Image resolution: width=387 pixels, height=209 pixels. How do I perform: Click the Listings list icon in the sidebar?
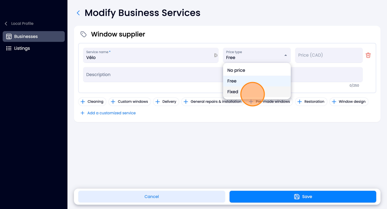pos(9,48)
